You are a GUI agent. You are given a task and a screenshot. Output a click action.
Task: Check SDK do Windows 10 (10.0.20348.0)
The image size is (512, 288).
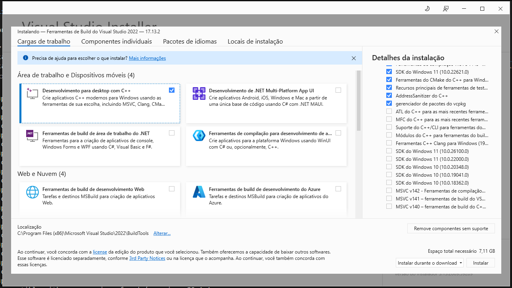click(x=389, y=167)
